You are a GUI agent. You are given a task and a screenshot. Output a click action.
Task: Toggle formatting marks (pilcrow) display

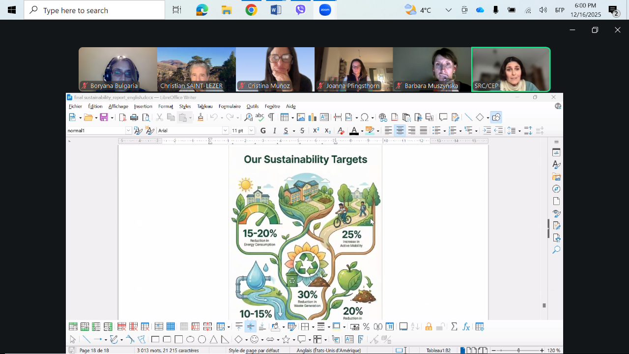[x=271, y=118]
